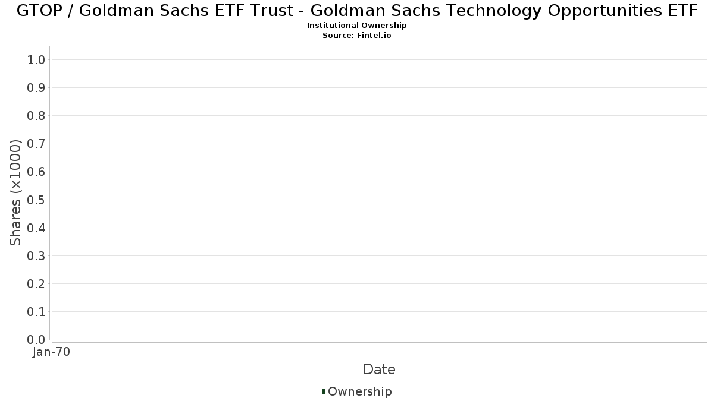Select the 0.6 y-axis tick label
Screen dimensions: 714x401
coord(36,172)
